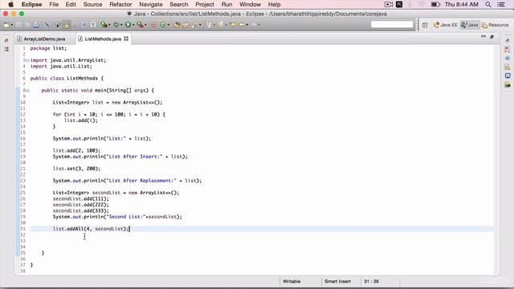Viewport: 514px width, 289px height.
Task: Click the 'secondList.add(222);' line
Action: pos(80,205)
